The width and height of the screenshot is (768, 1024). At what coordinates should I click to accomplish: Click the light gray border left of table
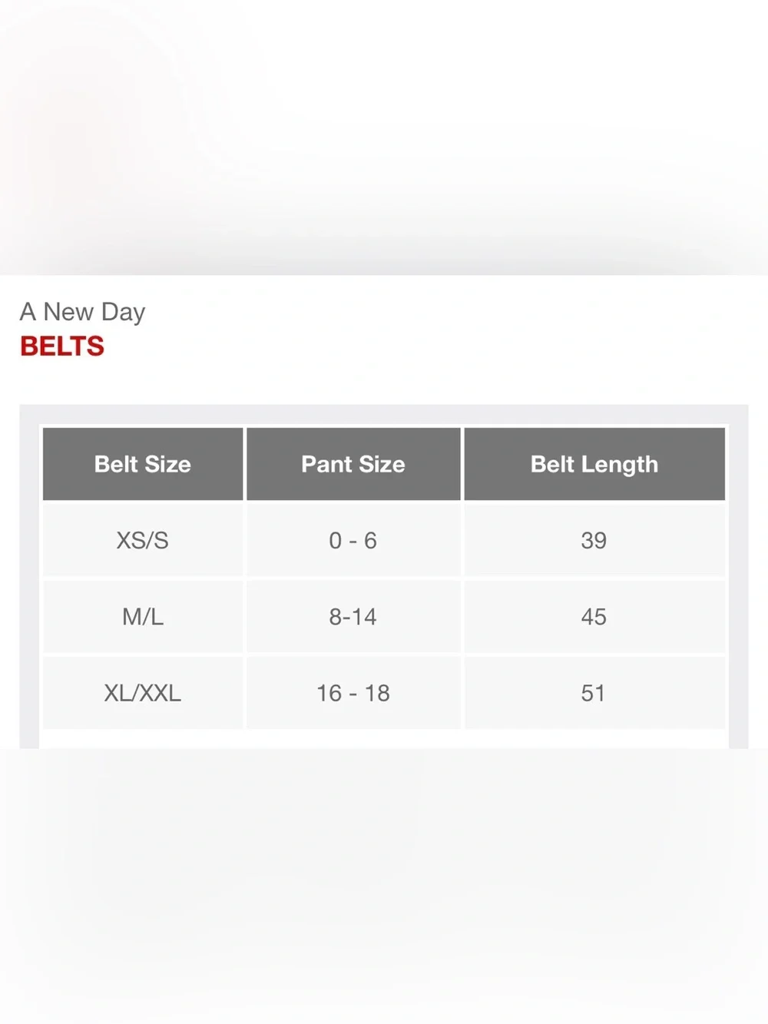[x=29, y=576]
